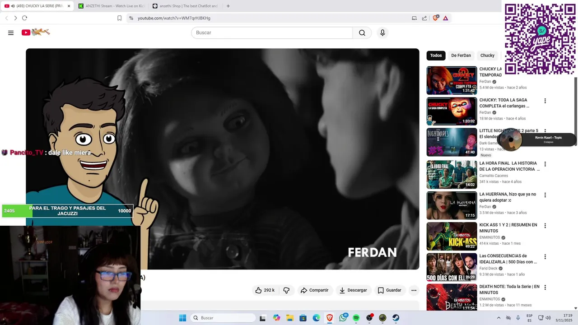
Task: Click channel name Carnalito Caceres
Action: 494,176
